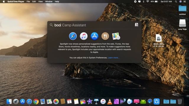Open Keynote from the Dock
Image resolution: width=189 pixels, height=106 pixels.
96,102
